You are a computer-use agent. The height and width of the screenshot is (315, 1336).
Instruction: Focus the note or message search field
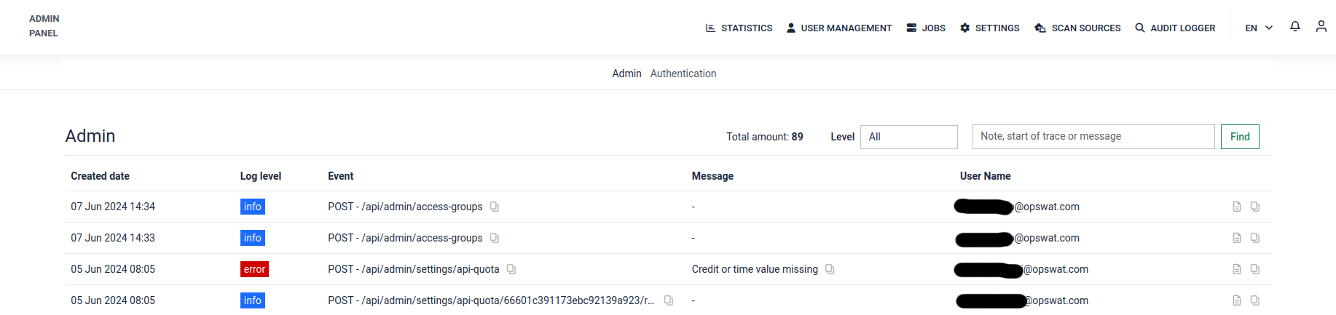(x=1093, y=137)
